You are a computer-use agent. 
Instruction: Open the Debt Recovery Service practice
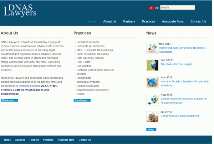pos(90,58)
